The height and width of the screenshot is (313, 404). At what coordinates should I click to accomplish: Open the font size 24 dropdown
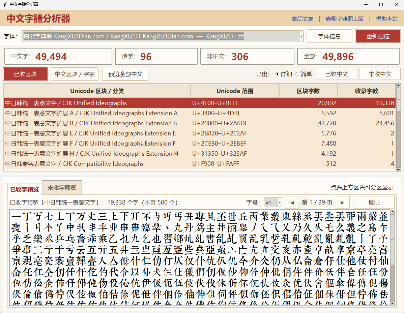pos(280,202)
